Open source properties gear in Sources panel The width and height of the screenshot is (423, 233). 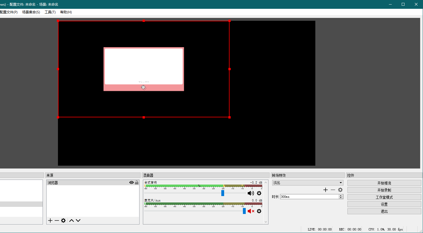(63, 220)
